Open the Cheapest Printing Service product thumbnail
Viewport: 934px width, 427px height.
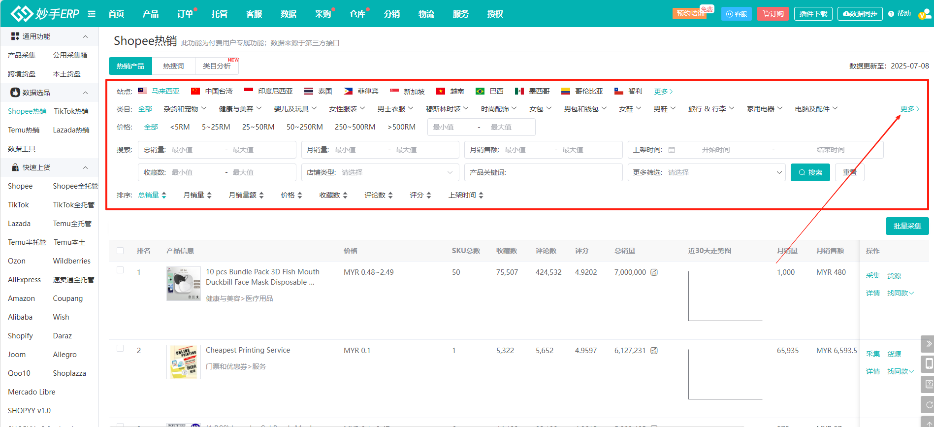pos(184,362)
